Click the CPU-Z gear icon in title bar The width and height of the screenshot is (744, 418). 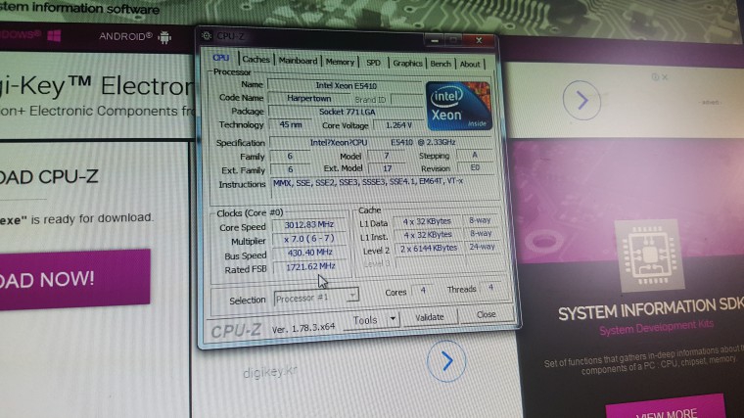tap(207, 35)
